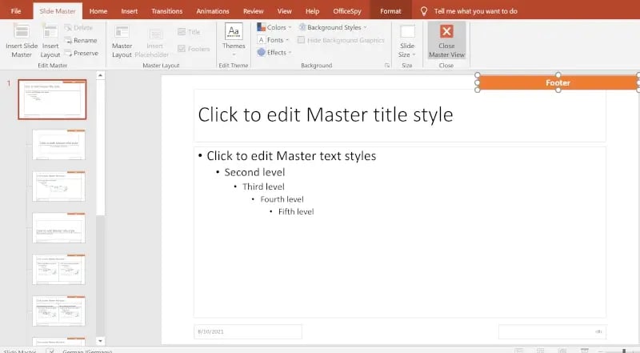640x353 pixels.
Task: Open the Background group dialog launcher
Action: coord(387,66)
